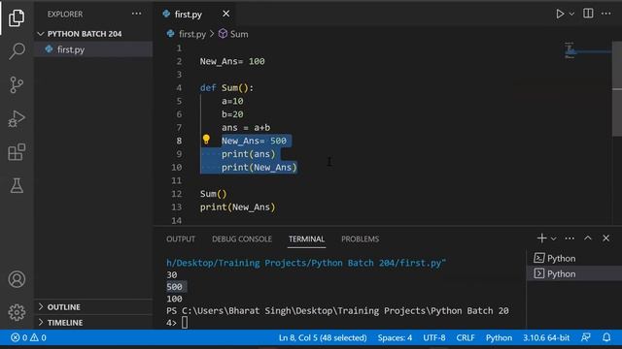Image resolution: width=622 pixels, height=349 pixels.
Task: Show code actions via the lightbulb
Action: point(206,140)
